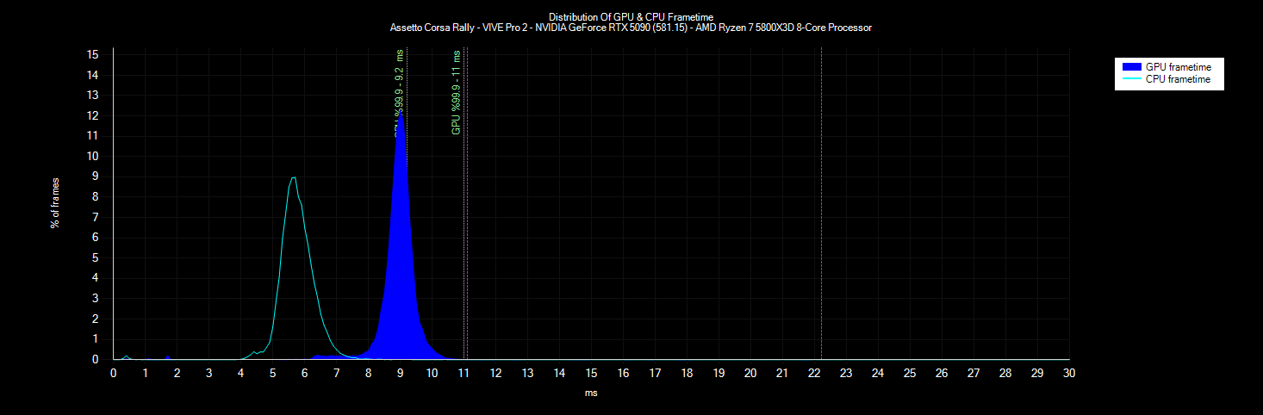The width and height of the screenshot is (1263, 415).
Task: Click the x-axis tick label '26'
Action: [942, 373]
